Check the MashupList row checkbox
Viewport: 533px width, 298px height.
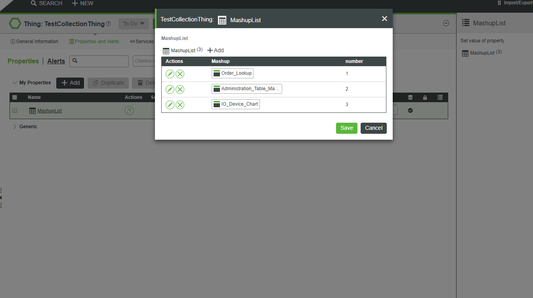tap(15, 110)
